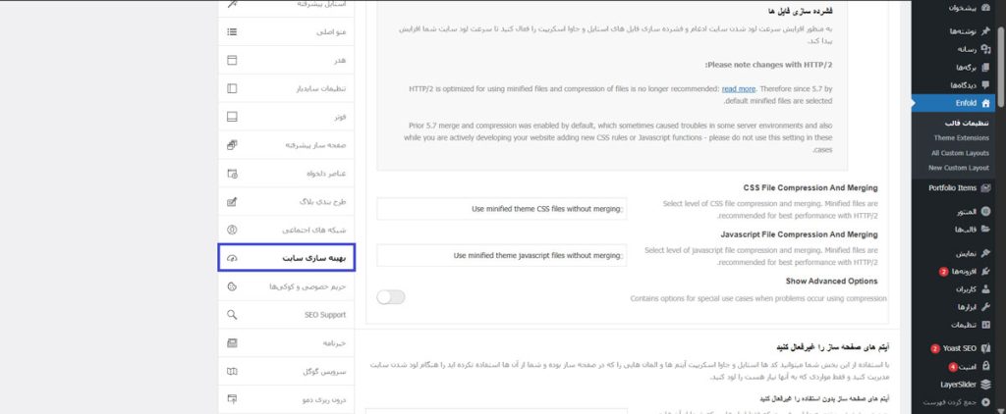Click Please note changes with HTTP/2 text
Image resolution: width=1006 pixels, height=414 pixels.
coord(768,65)
